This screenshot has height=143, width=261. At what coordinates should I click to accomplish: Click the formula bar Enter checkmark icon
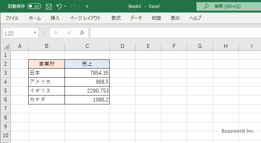(x=69, y=33)
